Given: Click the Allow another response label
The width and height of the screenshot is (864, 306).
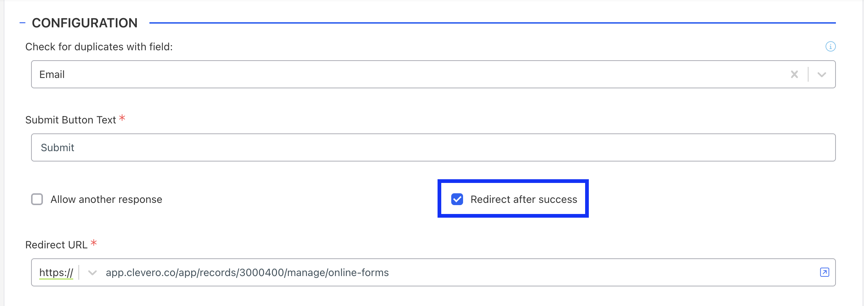Looking at the screenshot, I should coord(107,200).
